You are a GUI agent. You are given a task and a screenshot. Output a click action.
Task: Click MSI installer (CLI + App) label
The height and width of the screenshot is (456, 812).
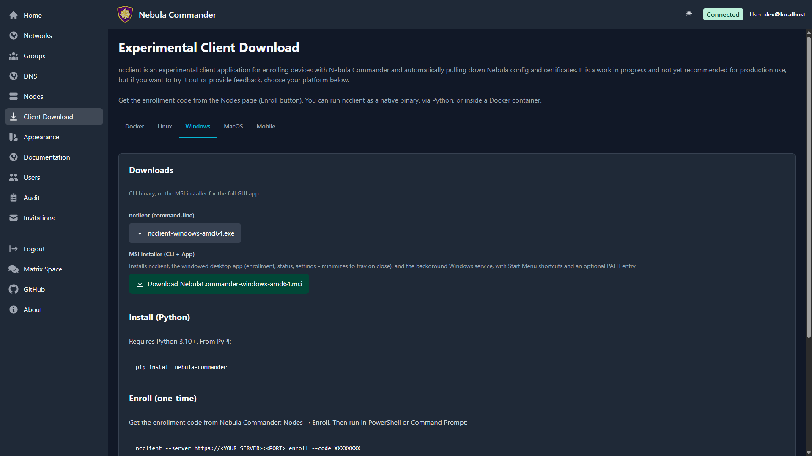click(x=162, y=254)
